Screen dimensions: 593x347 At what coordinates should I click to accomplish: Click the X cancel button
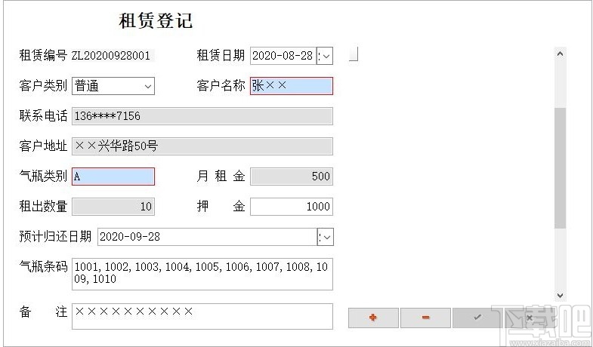point(530,318)
